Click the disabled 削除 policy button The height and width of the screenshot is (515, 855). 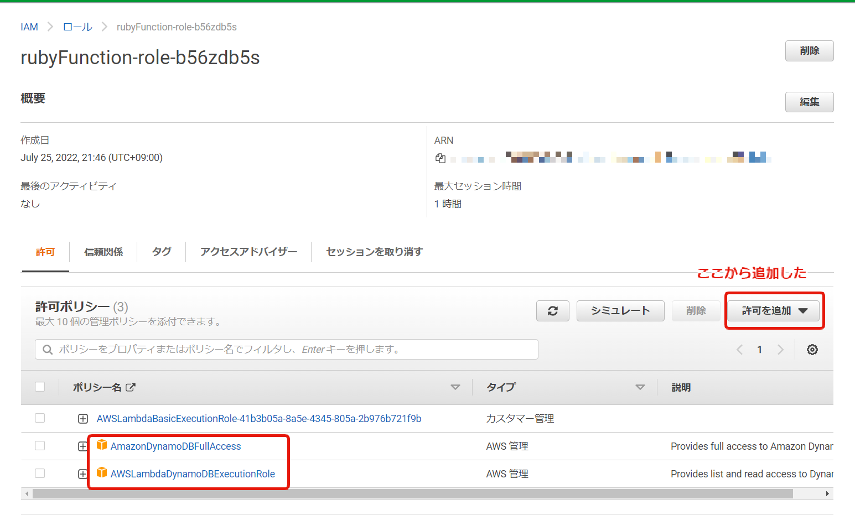tap(696, 311)
